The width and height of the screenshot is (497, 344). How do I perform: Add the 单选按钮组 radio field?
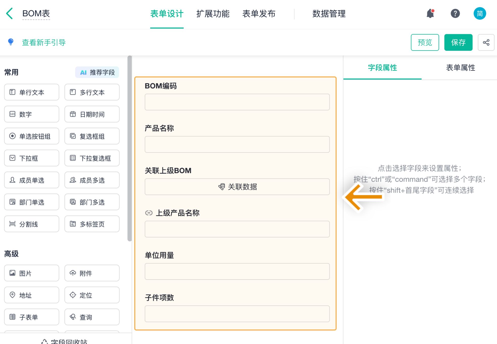point(32,136)
